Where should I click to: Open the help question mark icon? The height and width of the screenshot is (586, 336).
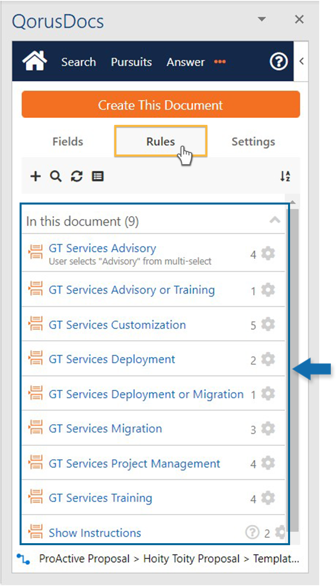coord(278,62)
